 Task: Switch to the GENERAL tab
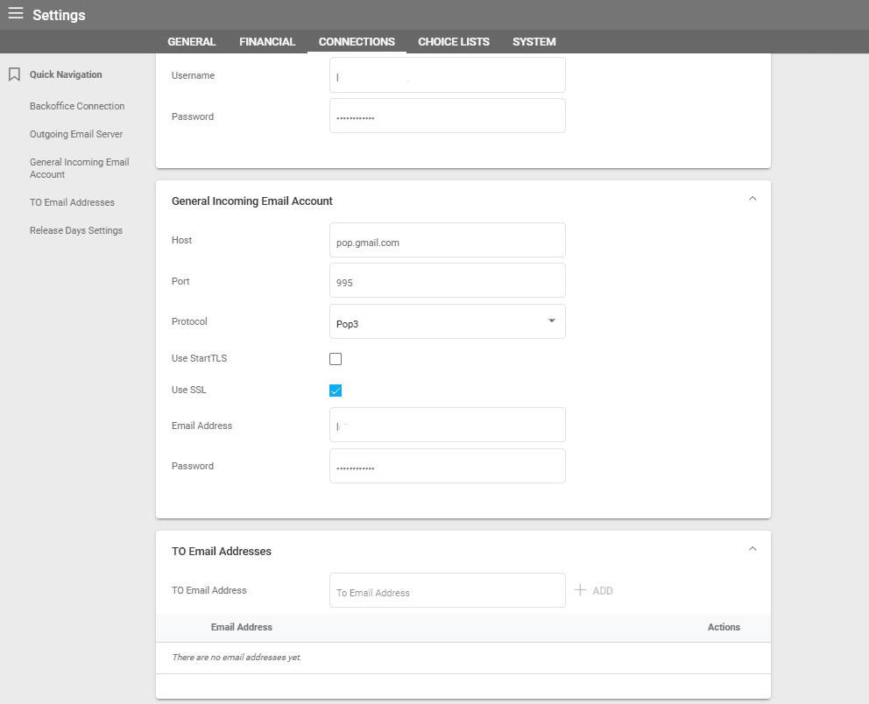[191, 42]
